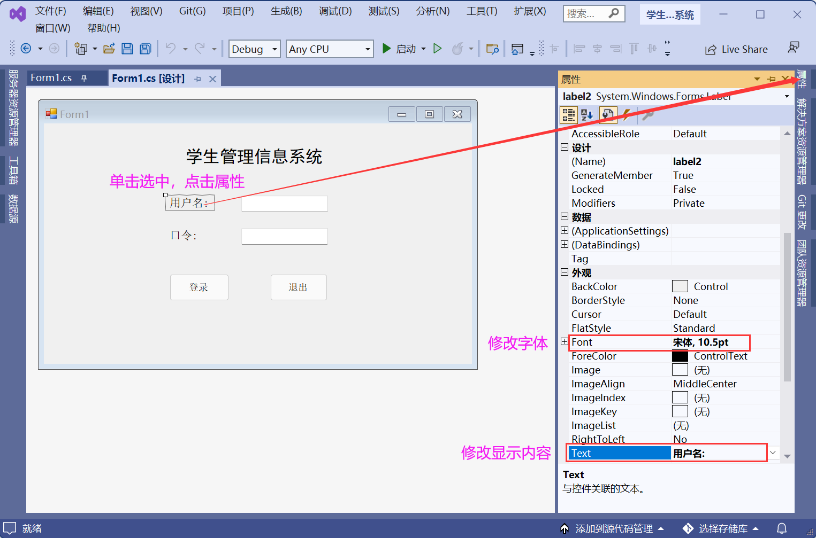Start debugging with the green 启动 button
Viewport: 816px width, 538px height.
pos(399,49)
